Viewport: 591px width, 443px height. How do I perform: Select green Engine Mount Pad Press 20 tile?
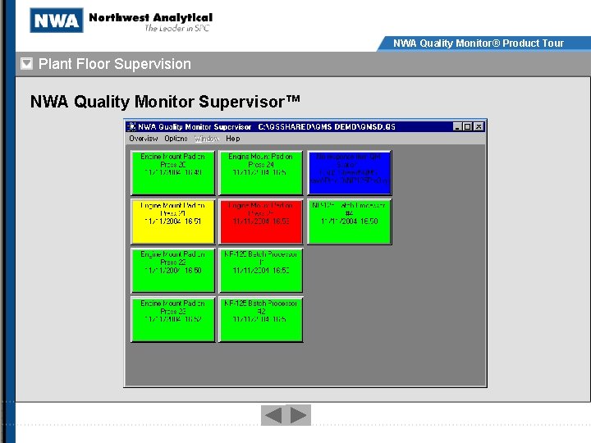tap(172, 172)
